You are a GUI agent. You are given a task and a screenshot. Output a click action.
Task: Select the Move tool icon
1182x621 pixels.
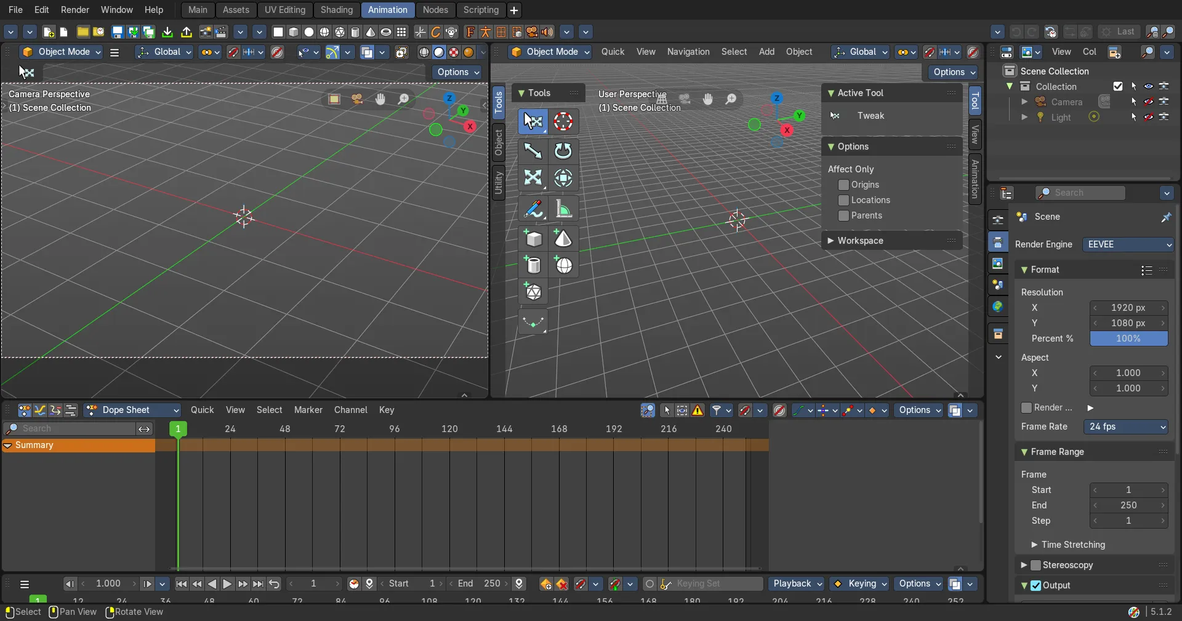click(533, 151)
